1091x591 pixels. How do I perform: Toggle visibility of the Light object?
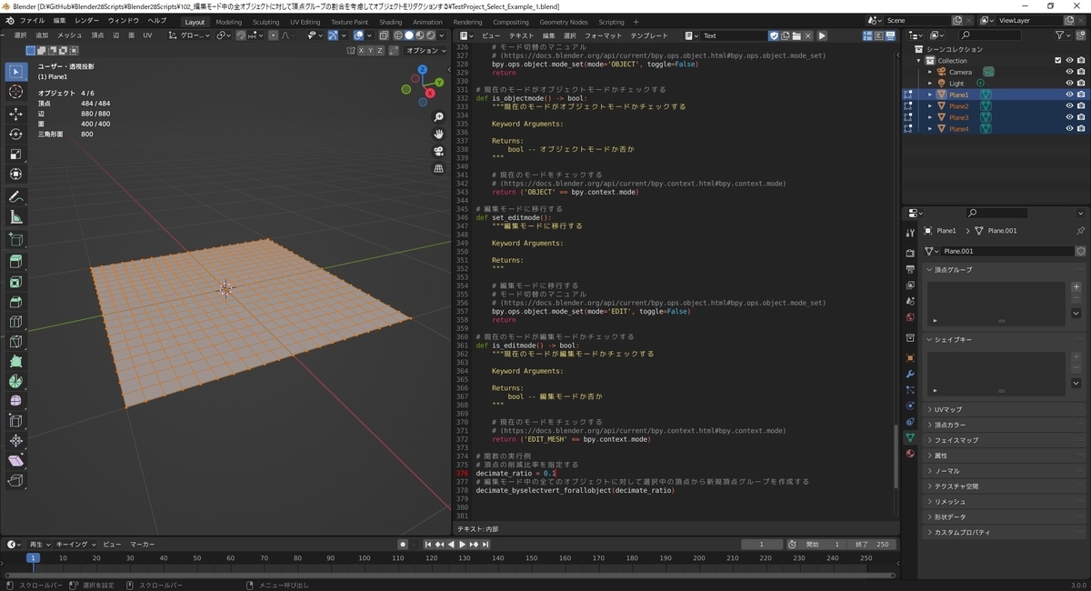coord(1069,83)
